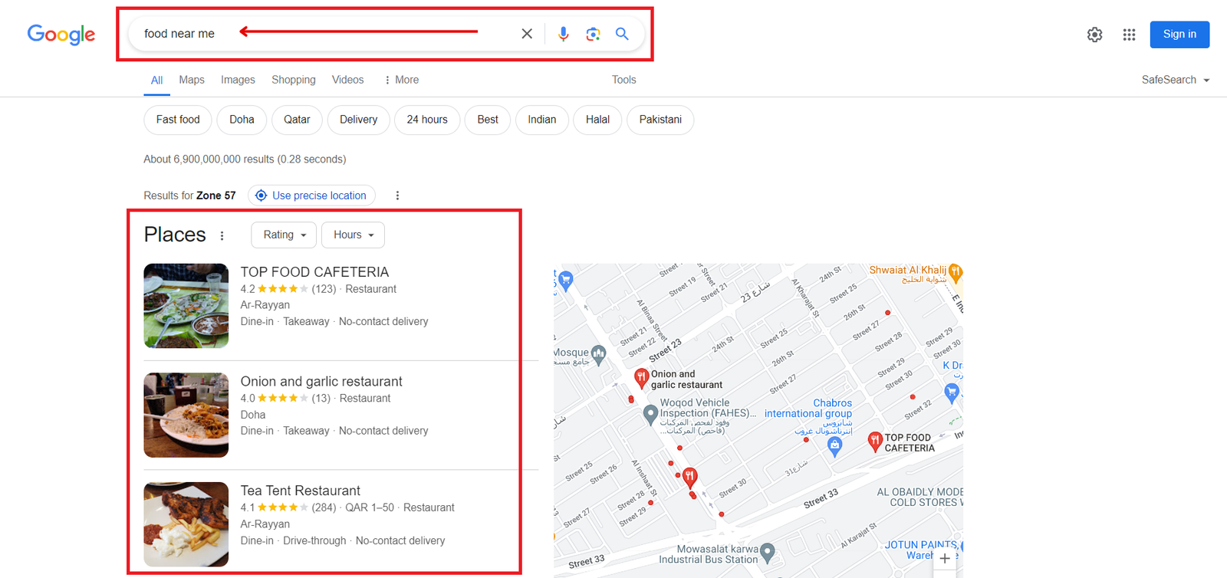Open the options menu next to Places heading
Viewport: 1227px width, 578px height.
pyautogui.click(x=222, y=236)
